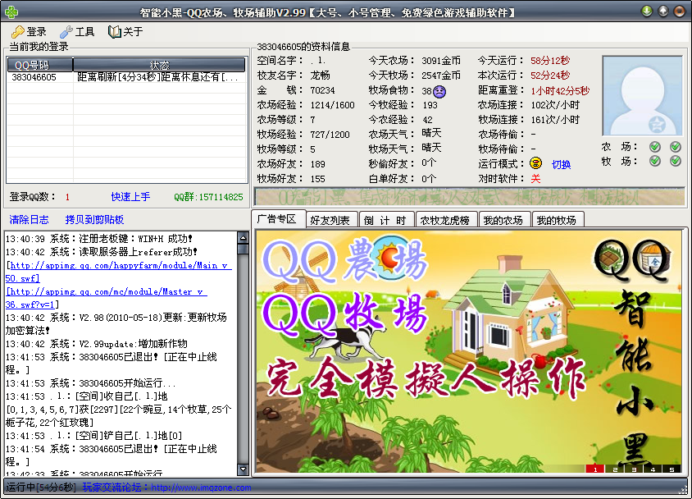Click the 农场经验 value 1214/1600
This screenshot has width=692, height=499.
(x=332, y=105)
